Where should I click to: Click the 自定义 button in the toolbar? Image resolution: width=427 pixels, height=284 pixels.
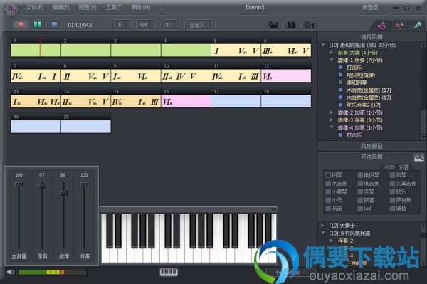point(199,25)
